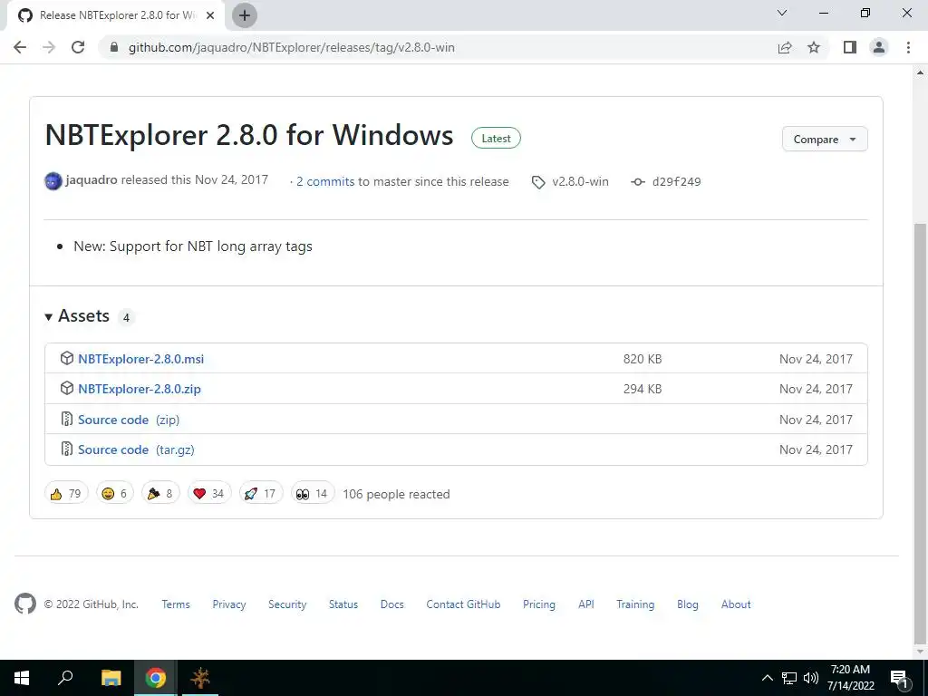The width and height of the screenshot is (928, 696).
Task: Click package icon next to NBTExplorer-2.8.0.zip
Action: (67, 388)
